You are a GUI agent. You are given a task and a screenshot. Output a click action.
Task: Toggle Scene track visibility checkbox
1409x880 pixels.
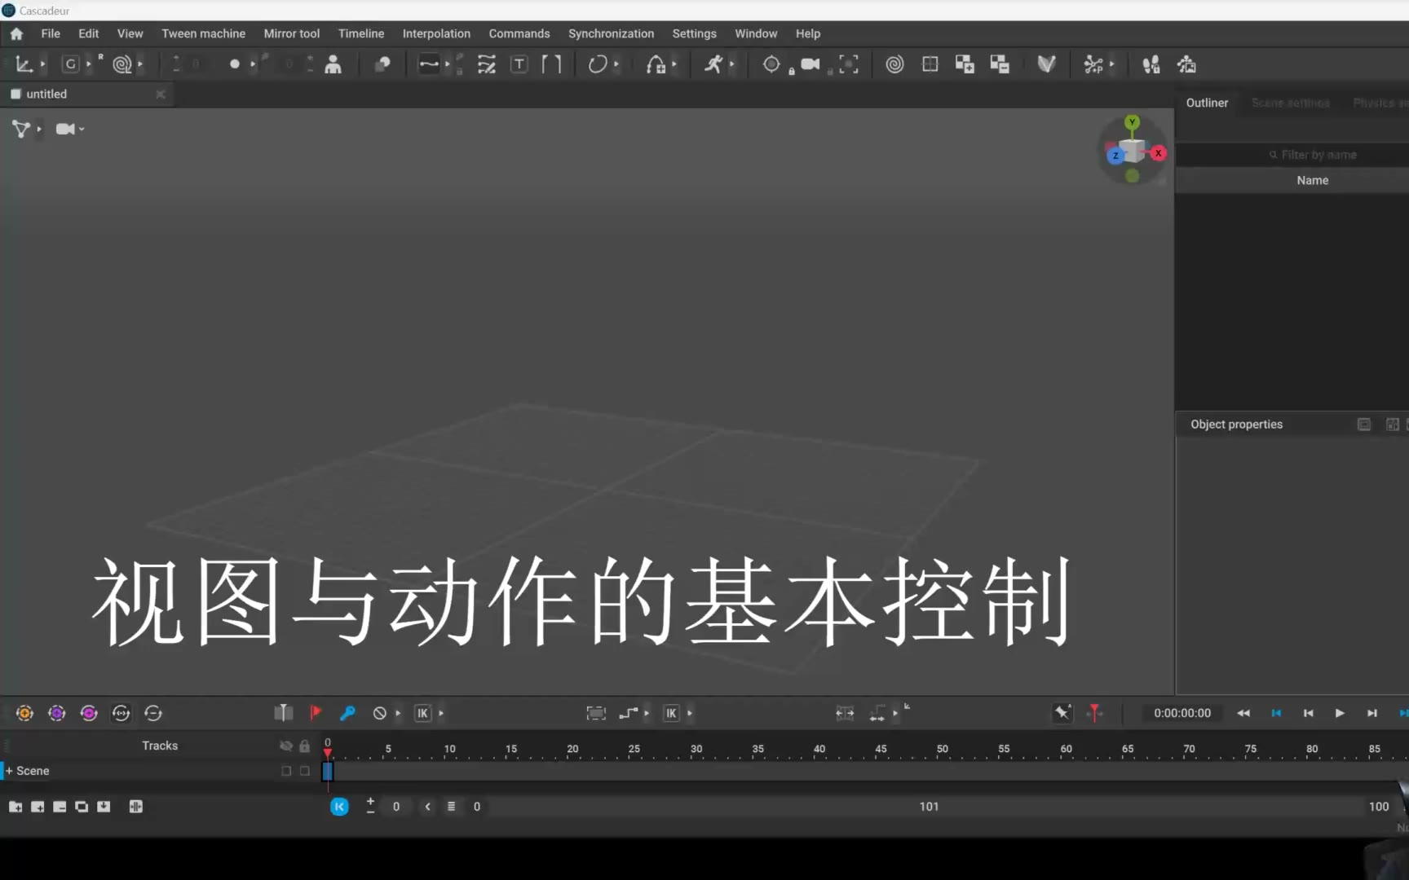click(286, 771)
